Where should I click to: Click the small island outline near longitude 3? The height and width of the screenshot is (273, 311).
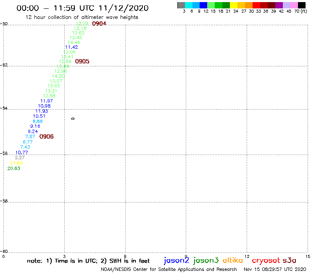(x=73, y=119)
